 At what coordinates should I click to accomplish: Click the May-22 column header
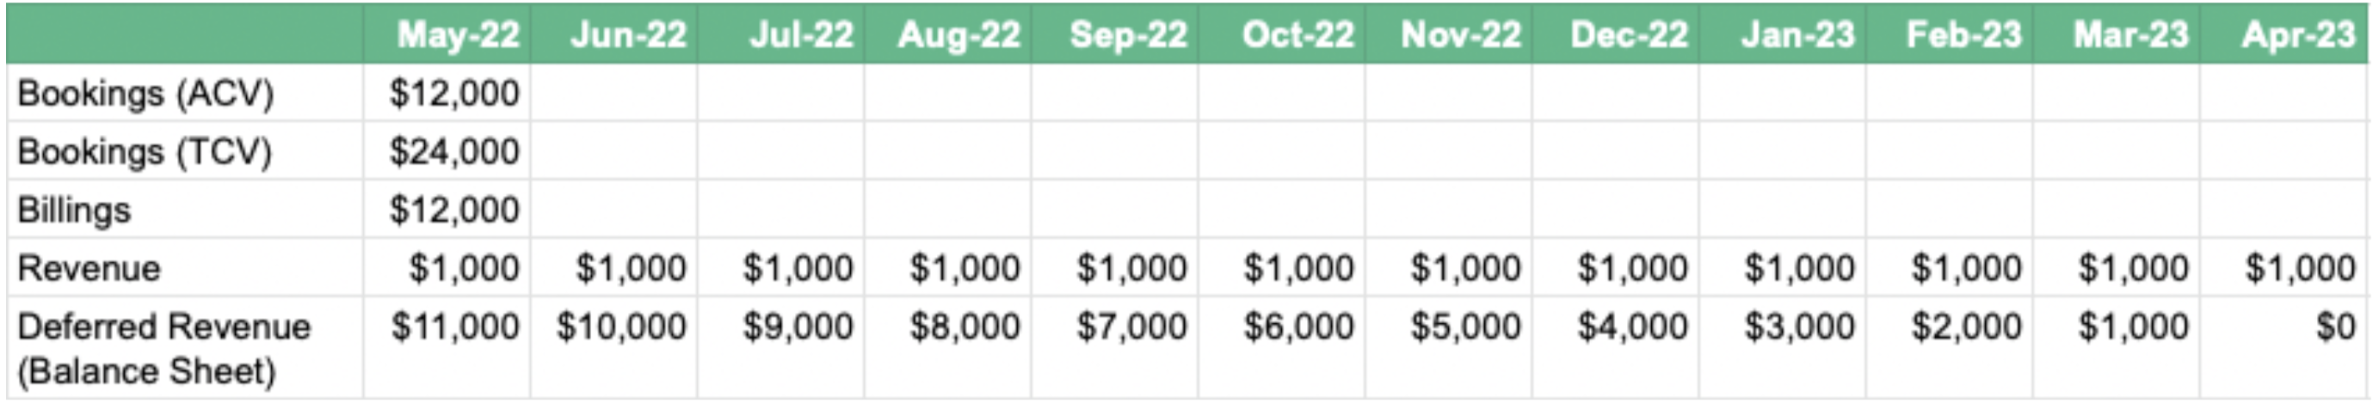click(x=458, y=35)
